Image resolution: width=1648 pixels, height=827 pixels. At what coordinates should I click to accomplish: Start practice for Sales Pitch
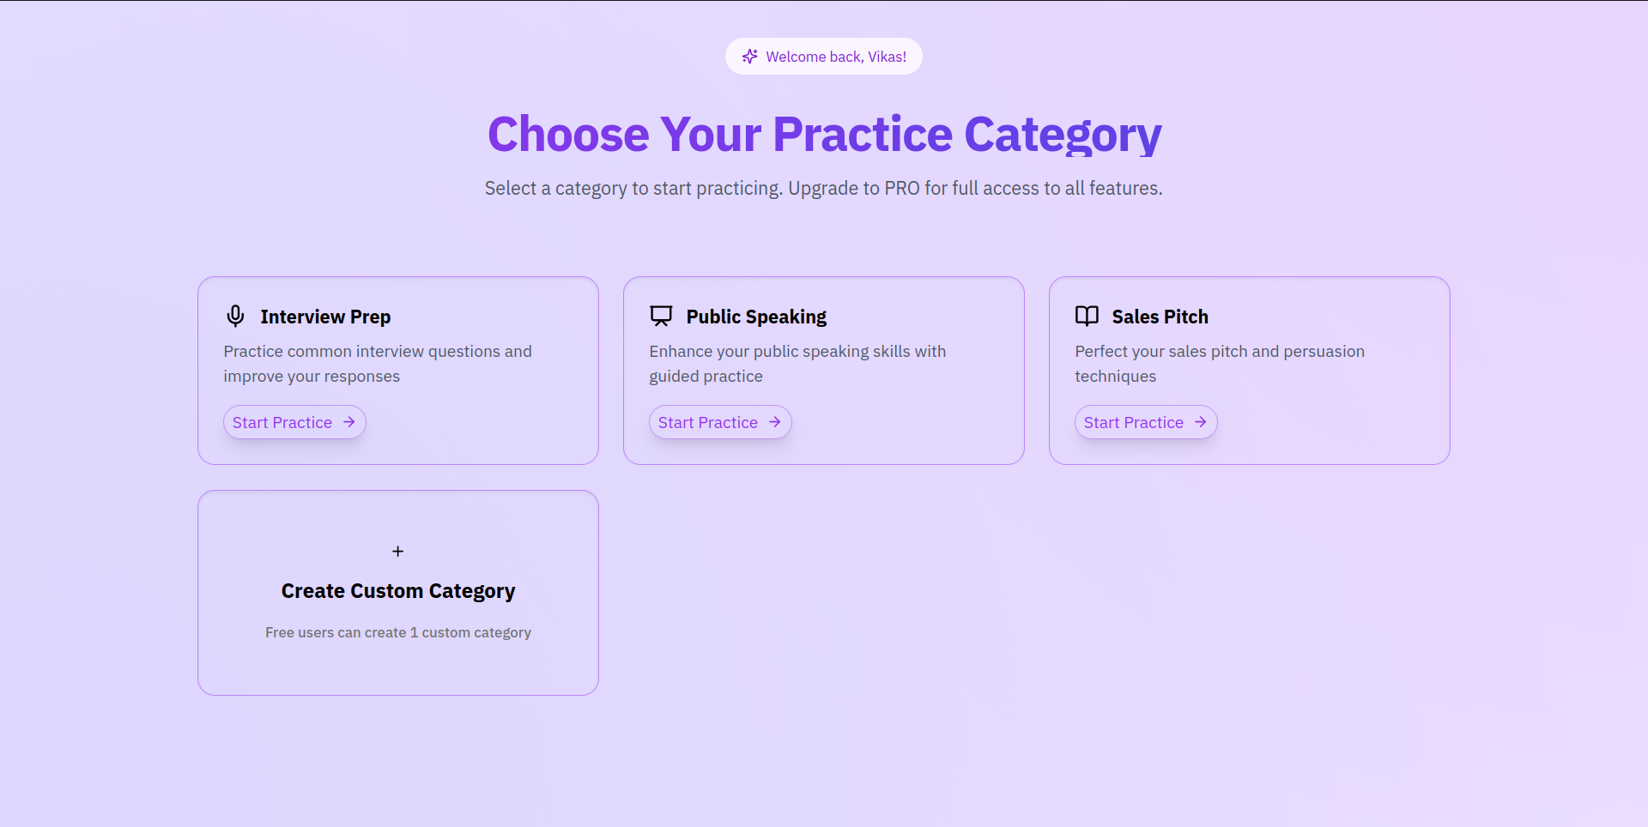(1135, 422)
